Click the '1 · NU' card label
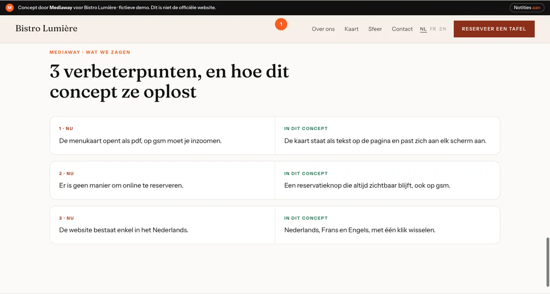Screen dimensions: 550x294 click(x=66, y=129)
